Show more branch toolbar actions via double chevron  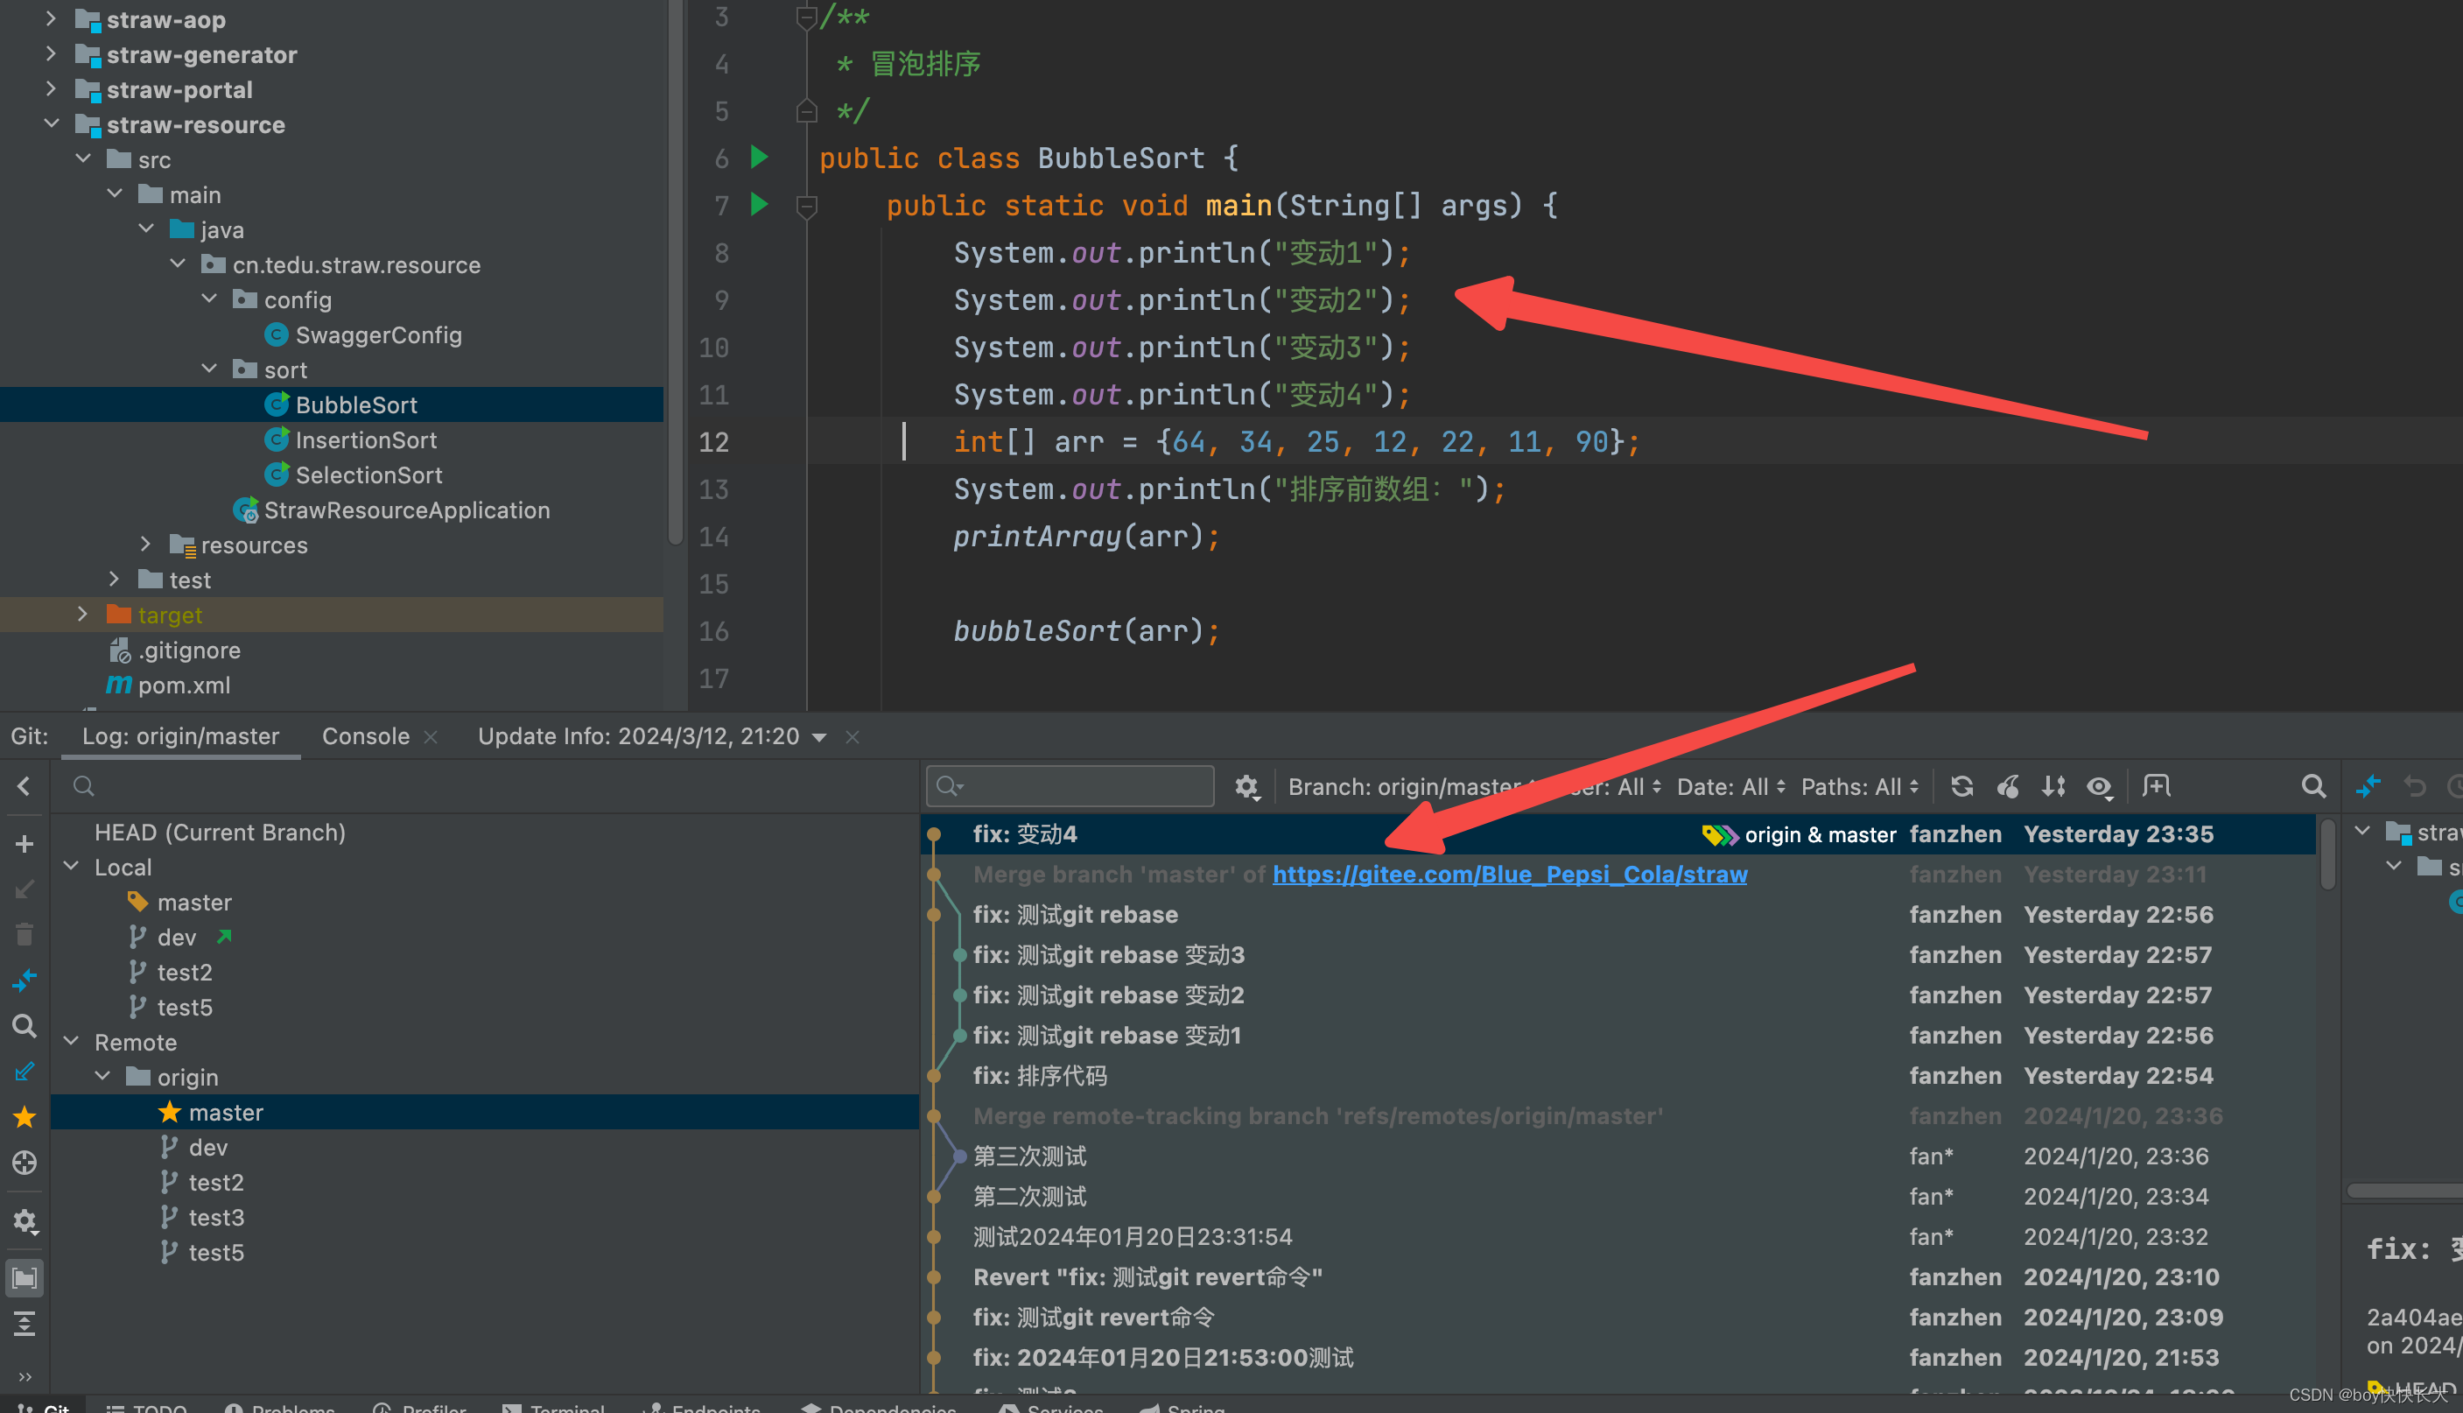pos(25,1376)
